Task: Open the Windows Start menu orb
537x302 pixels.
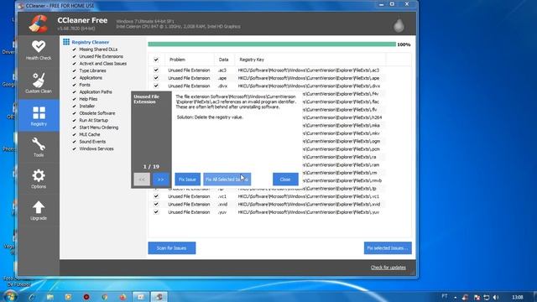Action: 9,296
